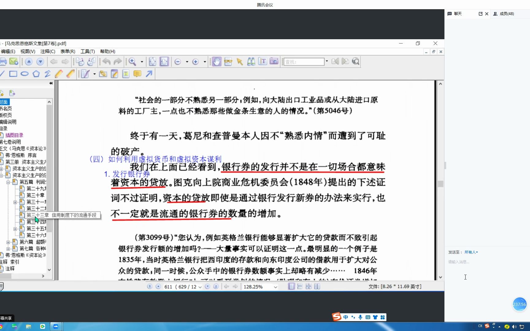The width and height of the screenshot is (530, 331).
Task: Open the 第三十章 bookmark
Action: tap(35, 195)
